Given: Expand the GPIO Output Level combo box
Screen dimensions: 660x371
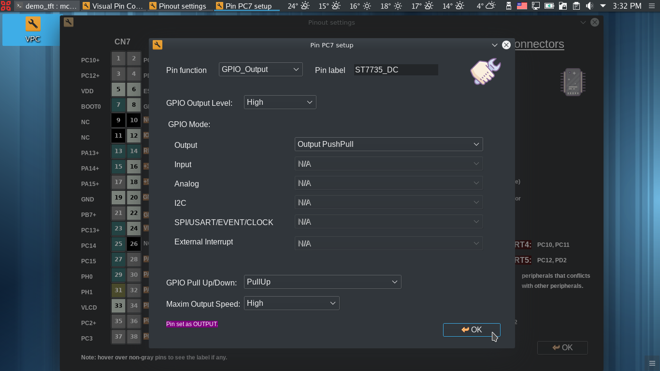Looking at the screenshot, I should 280,102.
